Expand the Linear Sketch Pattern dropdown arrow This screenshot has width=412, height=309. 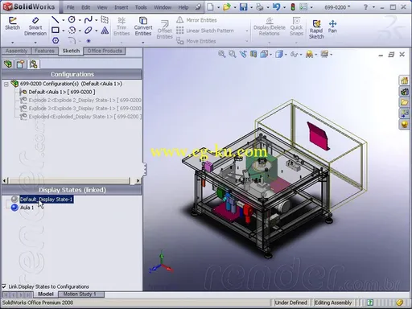247,31
